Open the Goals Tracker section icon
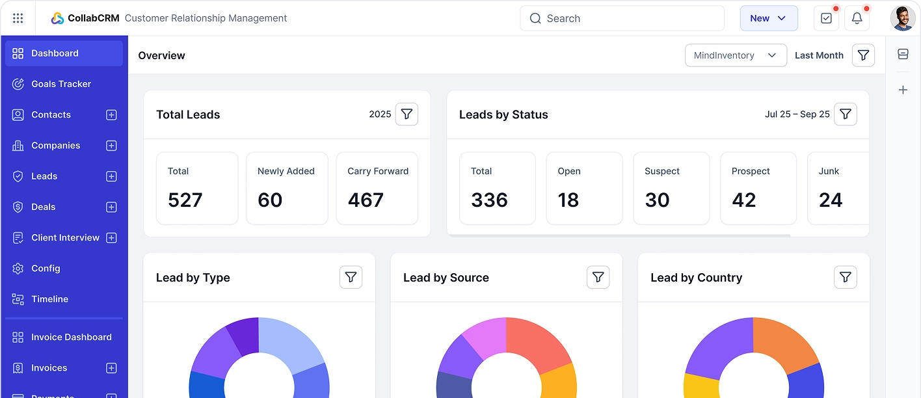Image resolution: width=921 pixels, height=398 pixels. pyautogui.click(x=18, y=83)
